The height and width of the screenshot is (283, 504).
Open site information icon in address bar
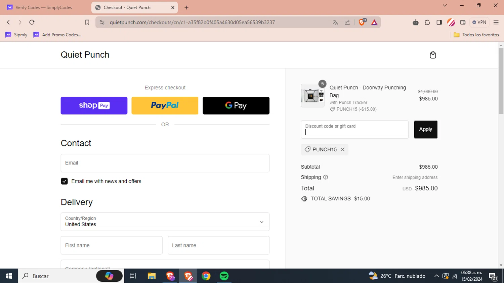(102, 22)
